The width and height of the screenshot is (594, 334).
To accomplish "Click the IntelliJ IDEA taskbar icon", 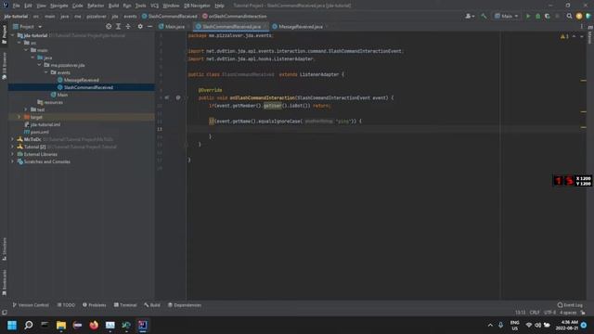I will click(142, 325).
